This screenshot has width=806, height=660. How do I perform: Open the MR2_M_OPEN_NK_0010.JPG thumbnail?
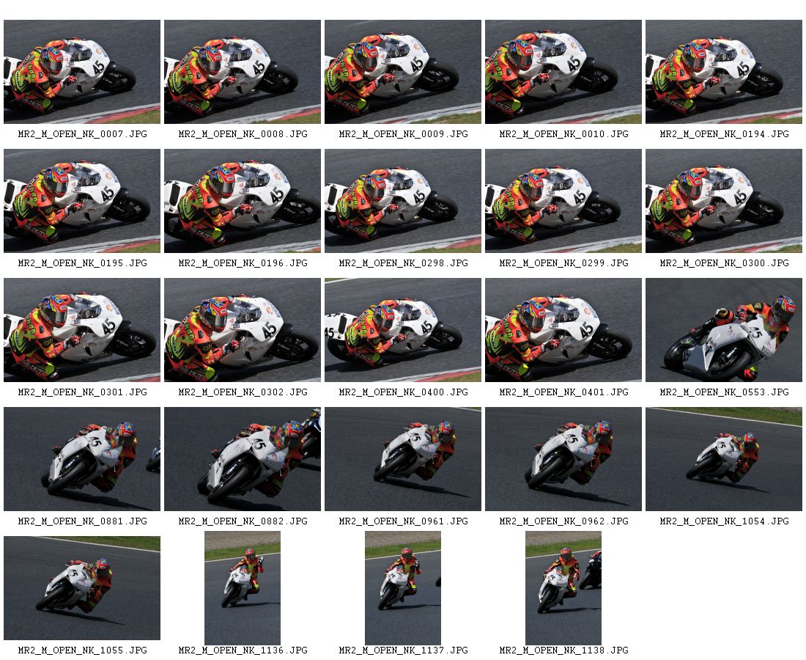(563, 72)
